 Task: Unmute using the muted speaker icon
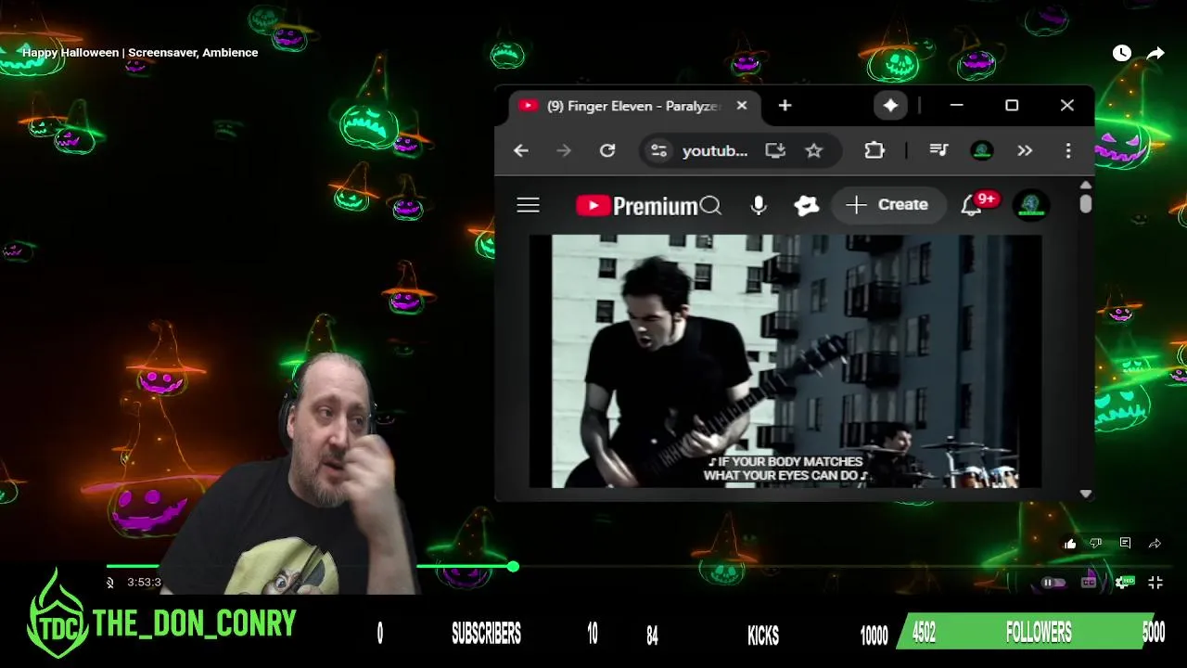[110, 583]
